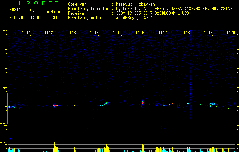The height and width of the screenshot is (152, 239).
Task: Click the curved echo after 1114
Action: tap(106, 103)
